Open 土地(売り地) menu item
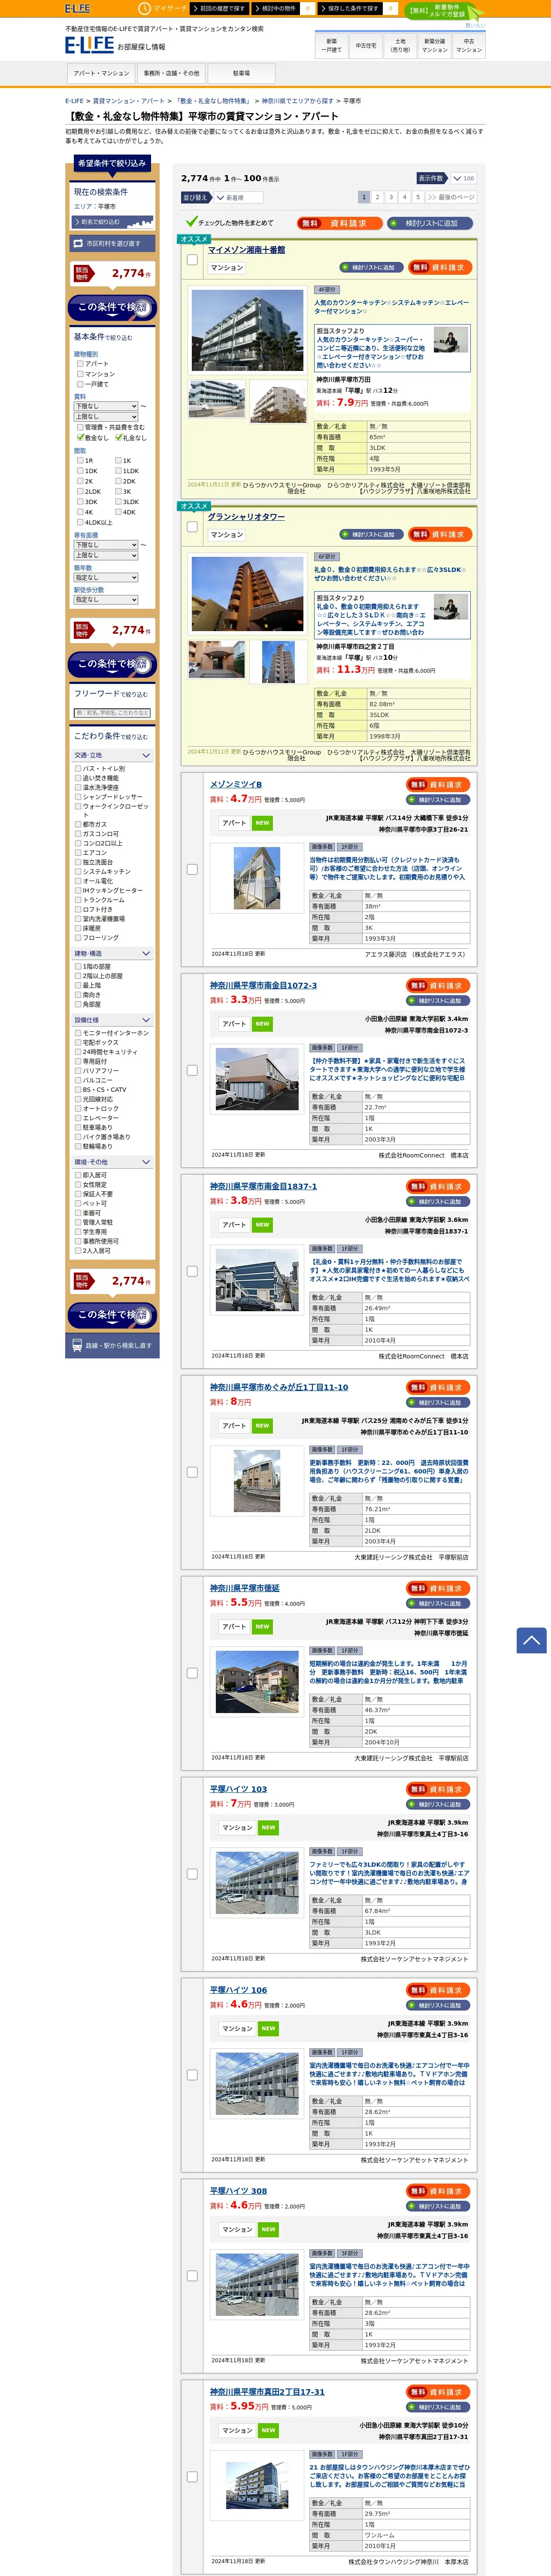551x2576 pixels. [400, 45]
